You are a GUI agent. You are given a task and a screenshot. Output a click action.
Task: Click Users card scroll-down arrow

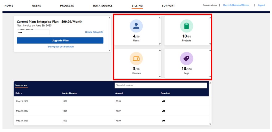[x=160, y=44]
